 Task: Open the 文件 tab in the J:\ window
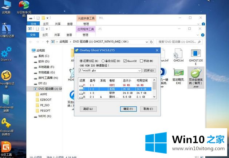coord(33,35)
